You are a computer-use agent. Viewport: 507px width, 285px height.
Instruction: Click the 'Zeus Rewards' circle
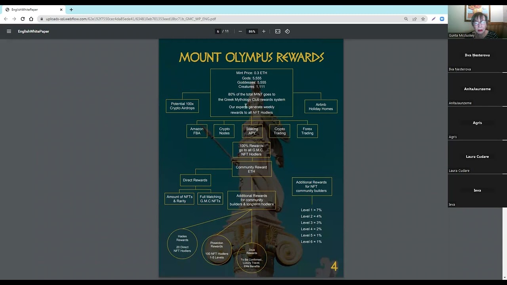(x=252, y=258)
